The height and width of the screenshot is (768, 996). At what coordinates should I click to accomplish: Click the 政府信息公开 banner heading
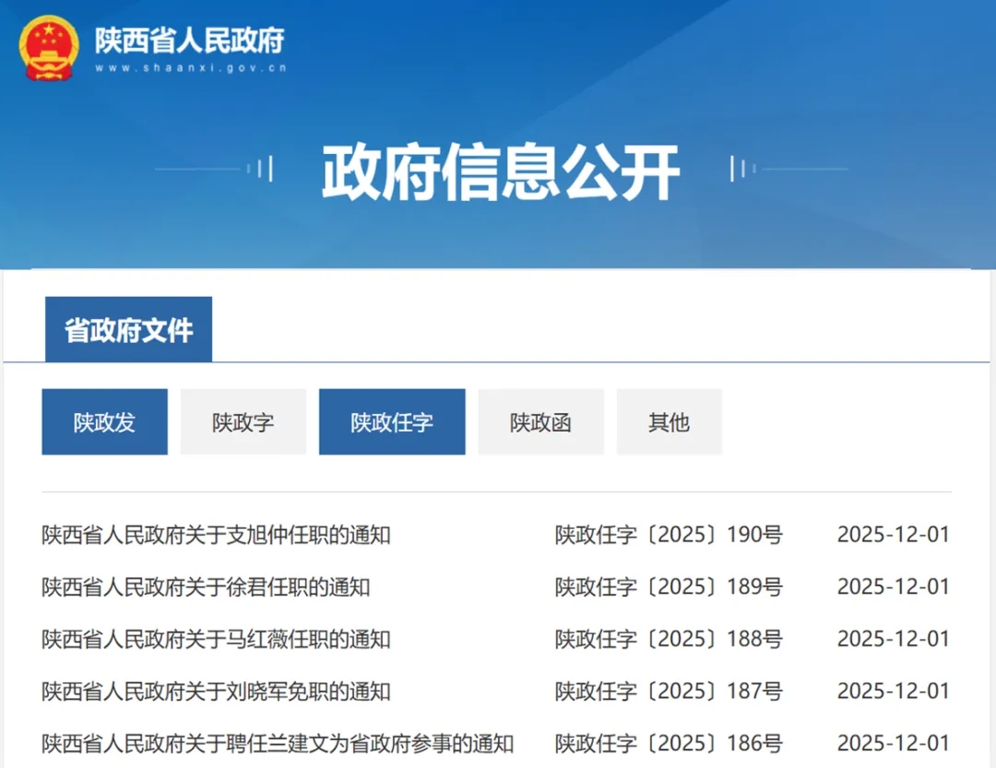click(501, 171)
